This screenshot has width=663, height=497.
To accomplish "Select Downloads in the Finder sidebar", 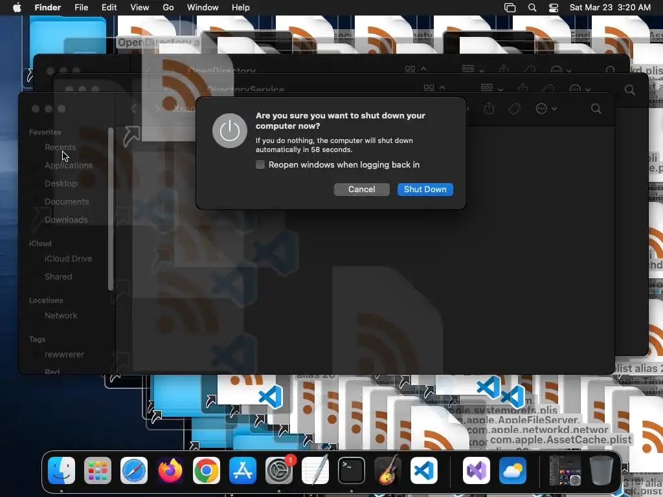I will (66, 220).
